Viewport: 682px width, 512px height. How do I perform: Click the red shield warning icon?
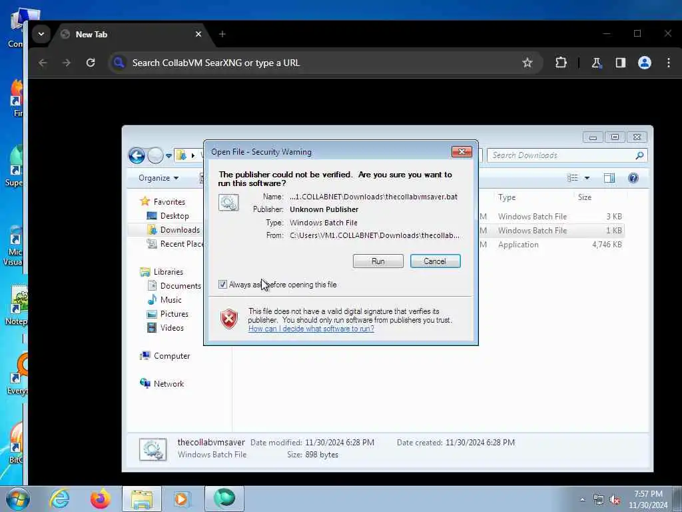tap(229, 319)
